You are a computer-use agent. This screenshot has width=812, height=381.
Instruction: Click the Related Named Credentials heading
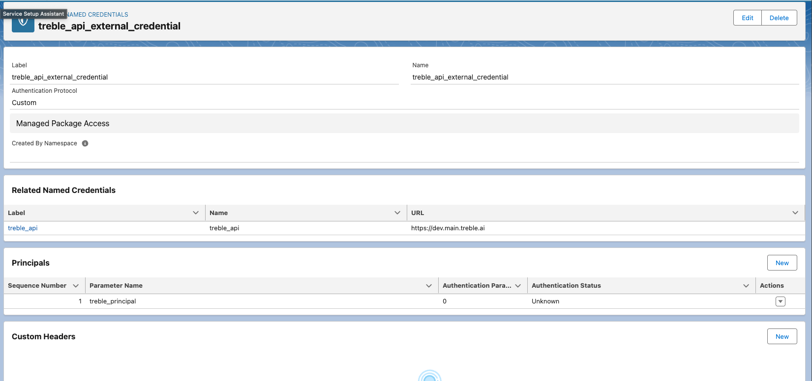click(x=63, y=190)
